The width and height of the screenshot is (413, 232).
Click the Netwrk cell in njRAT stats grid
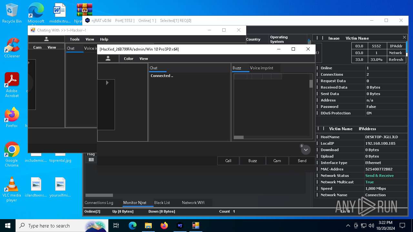point(396,53)
